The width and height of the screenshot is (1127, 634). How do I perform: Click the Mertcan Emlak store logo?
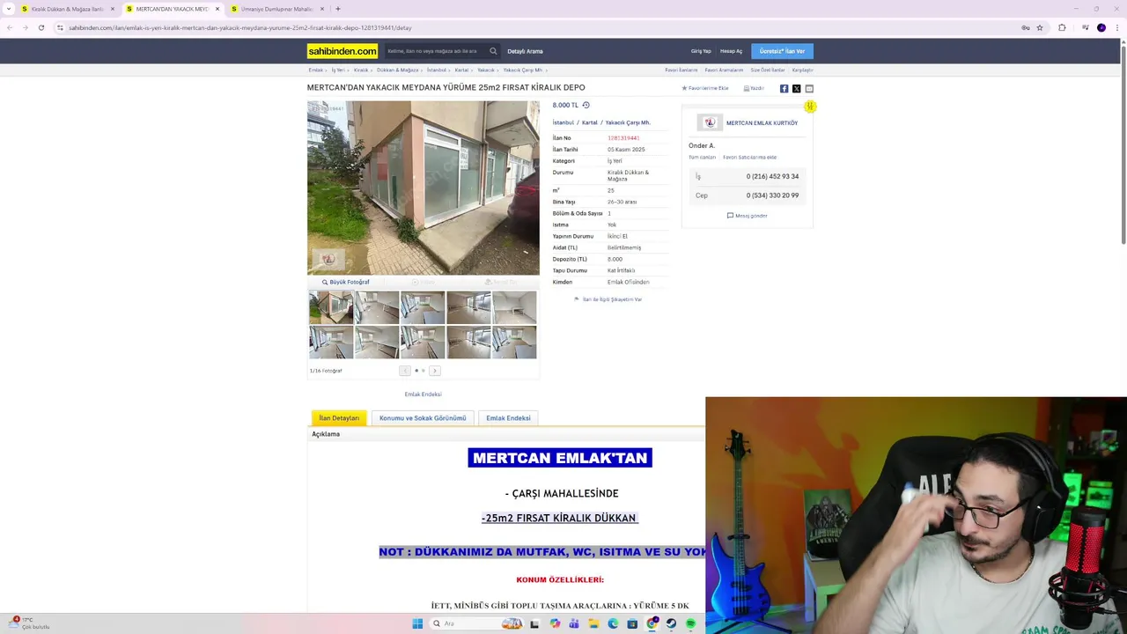pyautogui.click(x=710, y=122)
